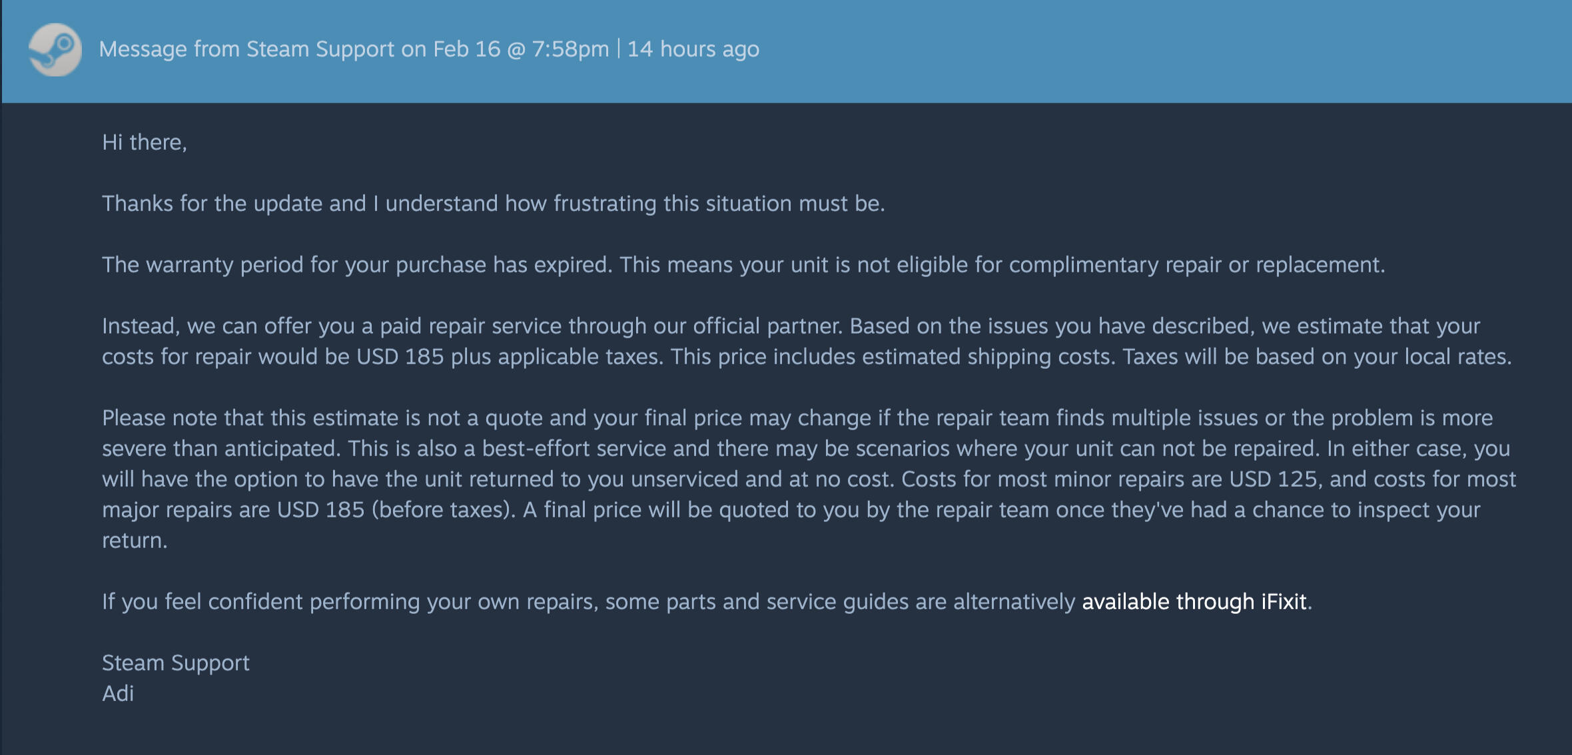1572x755 pixels.
Task: Click the 'Steam Support' signature line
Action: pos(175,663)
